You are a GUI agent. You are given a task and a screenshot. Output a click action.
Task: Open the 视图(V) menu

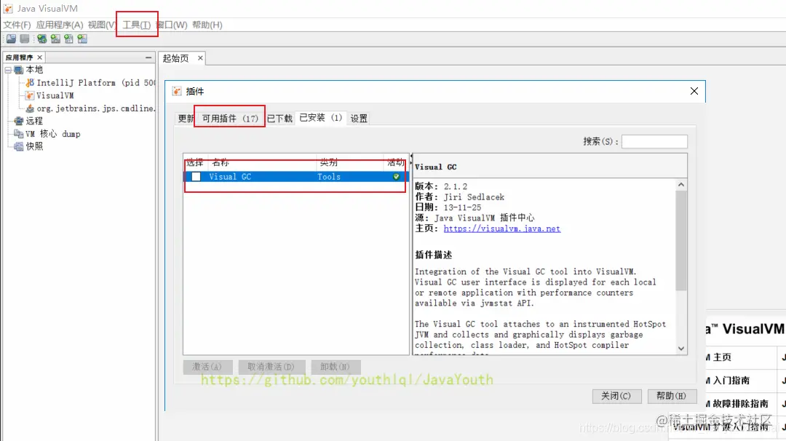pyautogui.click(x=102, y=25)
